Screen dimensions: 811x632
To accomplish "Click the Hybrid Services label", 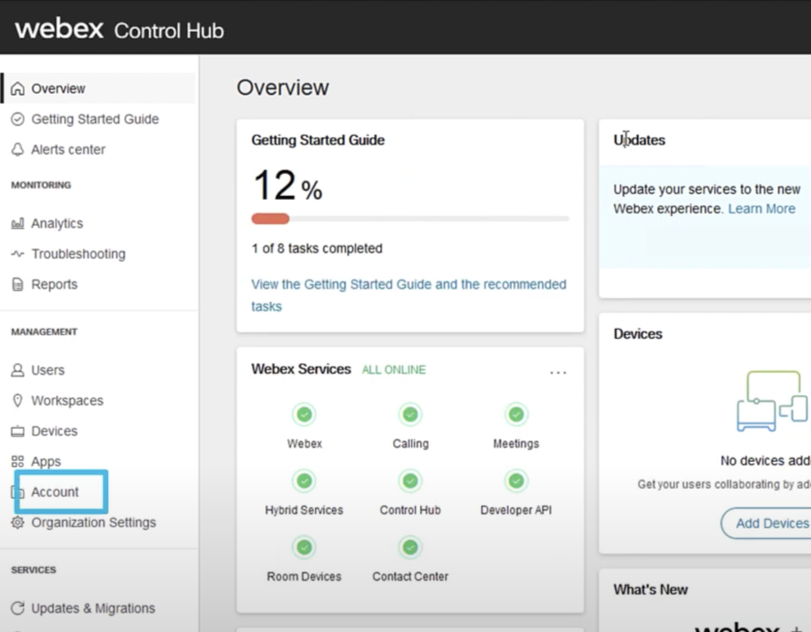I will point(304,510).
